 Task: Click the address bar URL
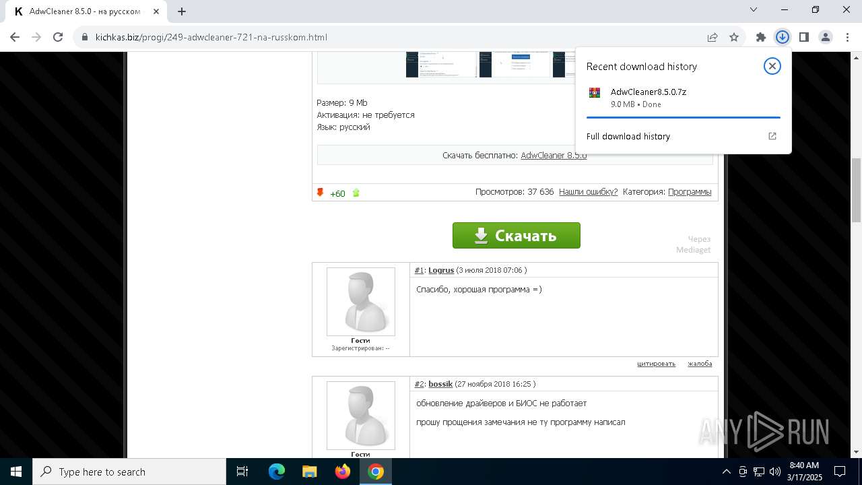pos(211,38)
